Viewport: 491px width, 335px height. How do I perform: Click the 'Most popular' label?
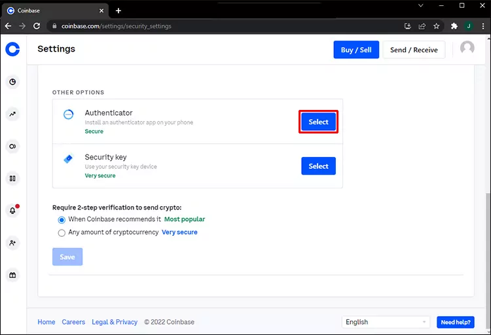click(185, 219)
